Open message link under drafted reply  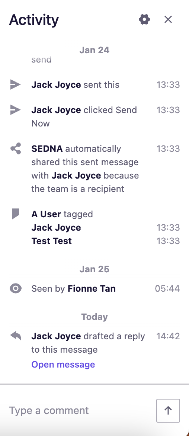coord(63,364)
